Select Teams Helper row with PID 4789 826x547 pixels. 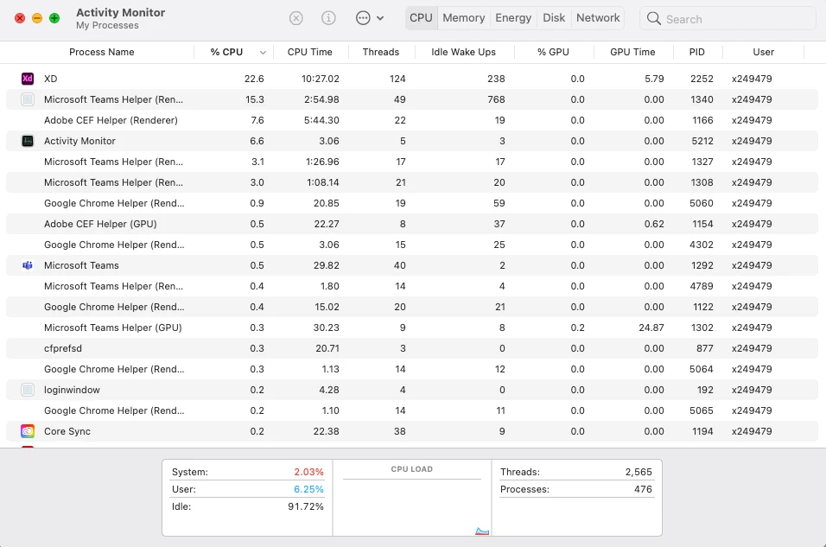[412, 286]
